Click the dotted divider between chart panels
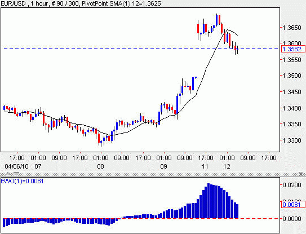This screenshot has height=234, width=306. [x=153, y=174]
